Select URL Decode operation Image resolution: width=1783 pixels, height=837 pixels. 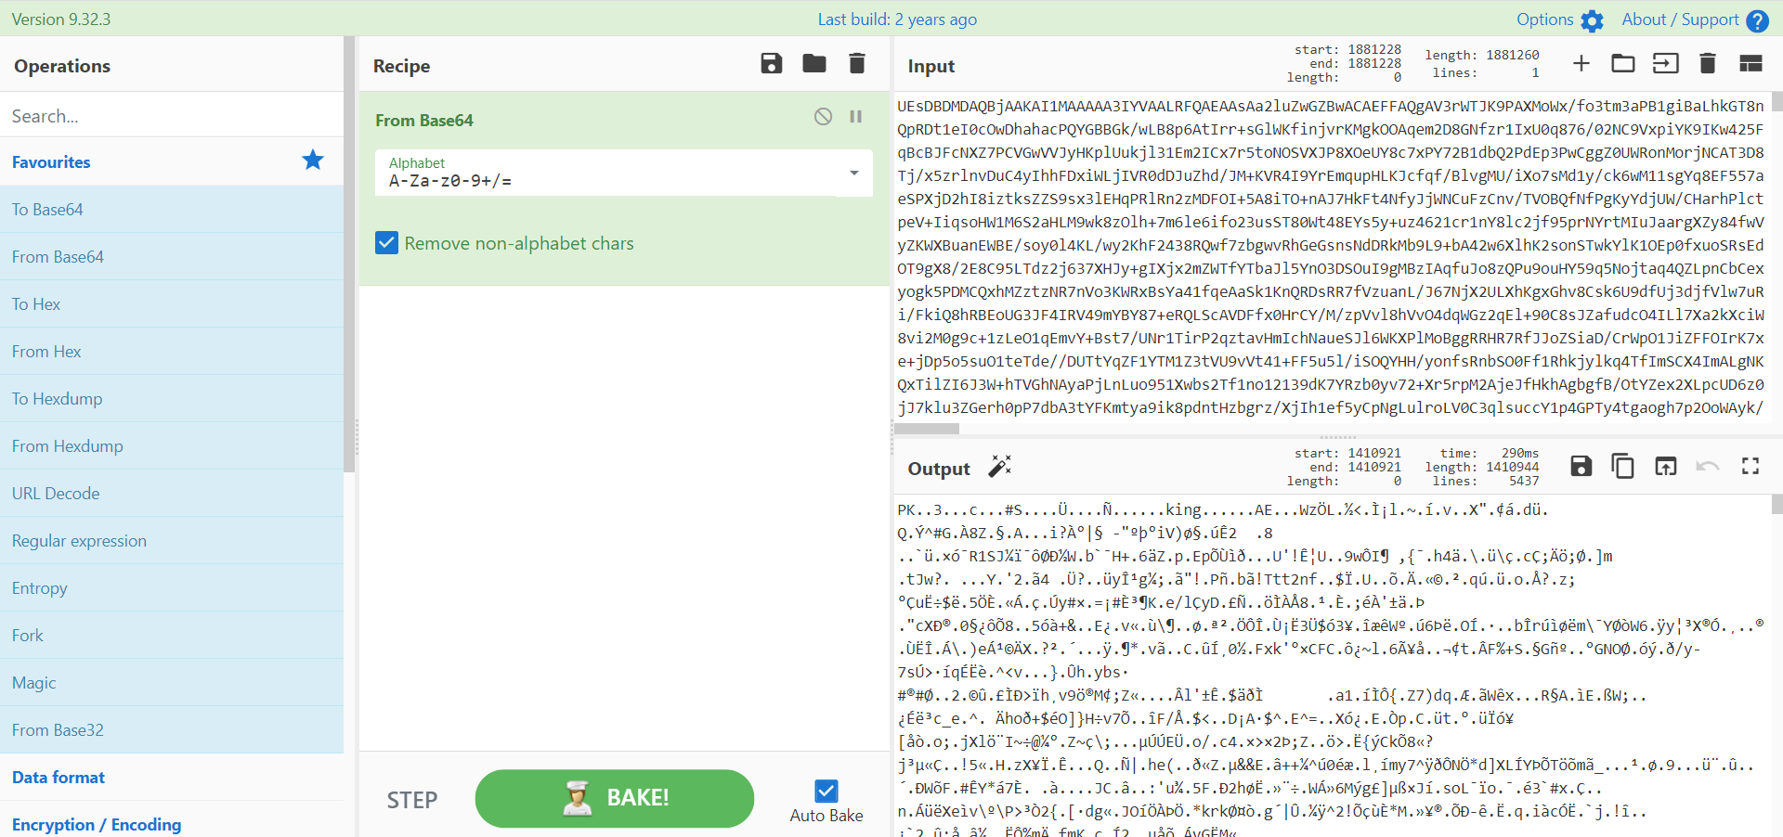click(x=172, y=494)
